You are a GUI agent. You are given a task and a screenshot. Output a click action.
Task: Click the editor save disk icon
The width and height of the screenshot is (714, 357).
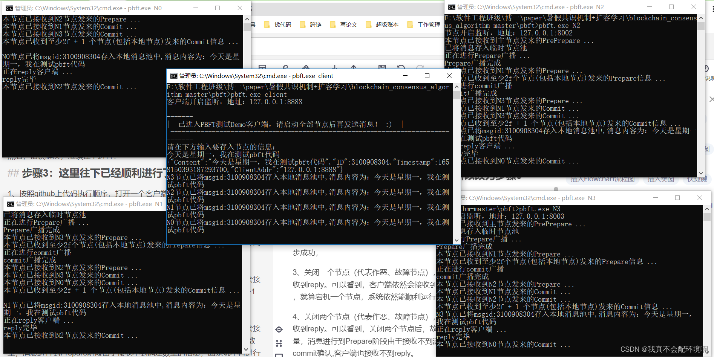pyautogui.click(x=382, y=67)
